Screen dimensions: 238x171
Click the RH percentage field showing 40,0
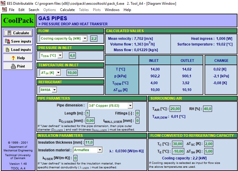208,109
